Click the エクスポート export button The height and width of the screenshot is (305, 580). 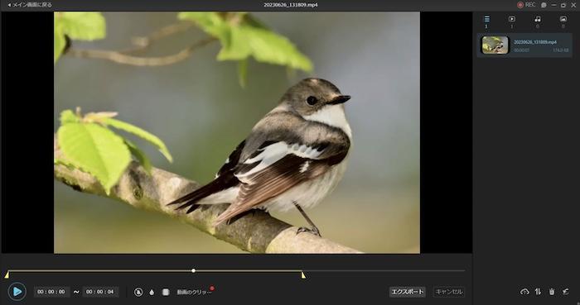coord(408,292)
